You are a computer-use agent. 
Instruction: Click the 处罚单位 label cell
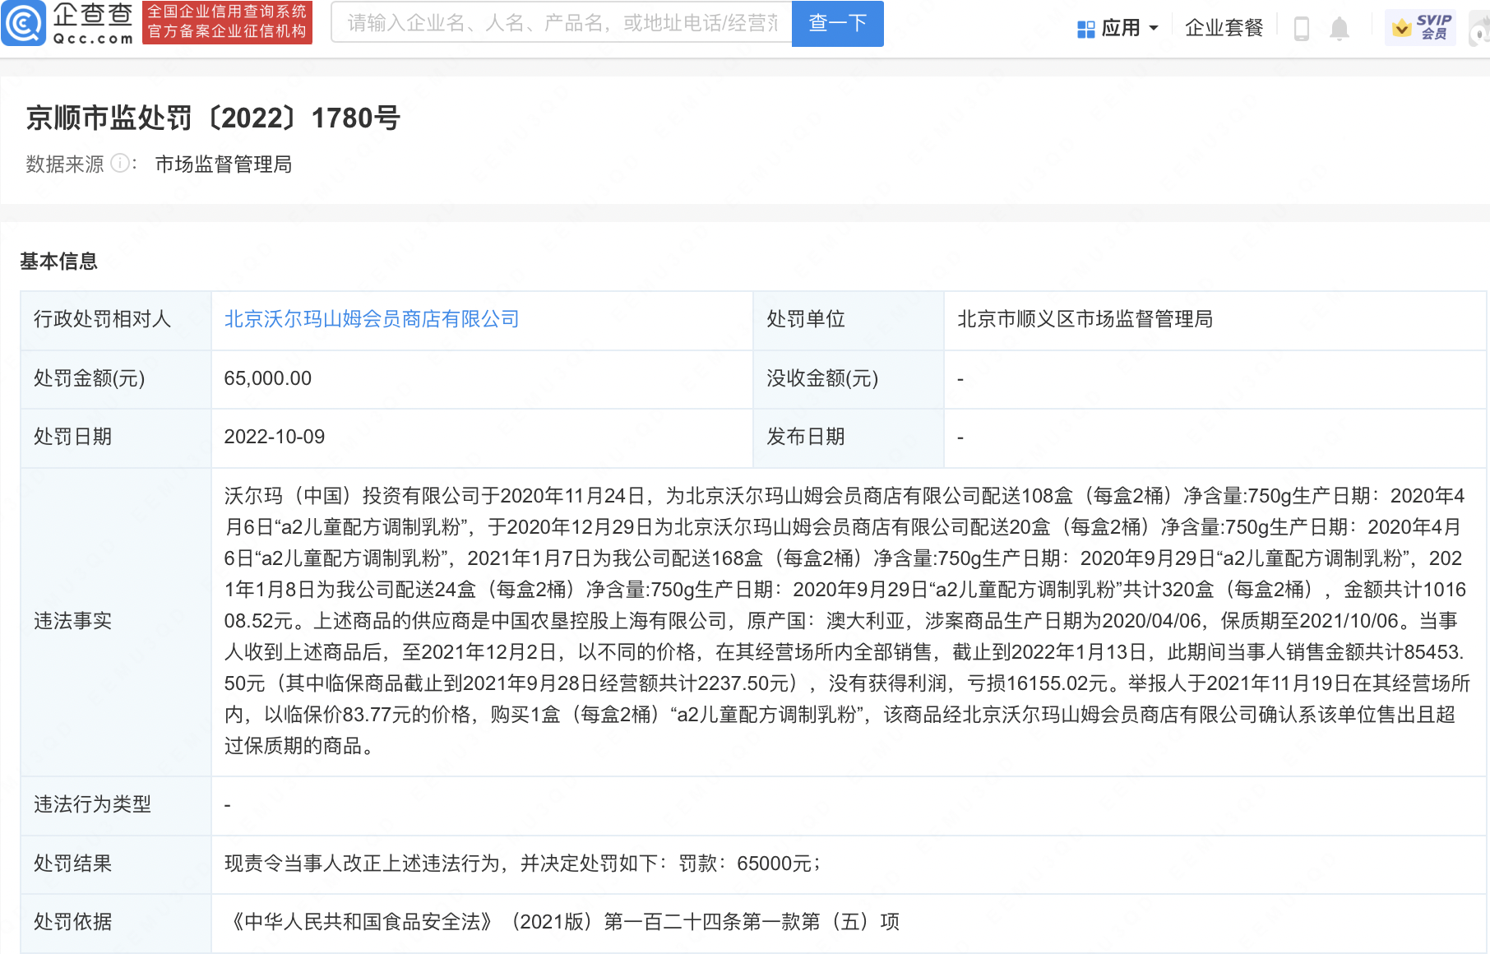point(849,319)
